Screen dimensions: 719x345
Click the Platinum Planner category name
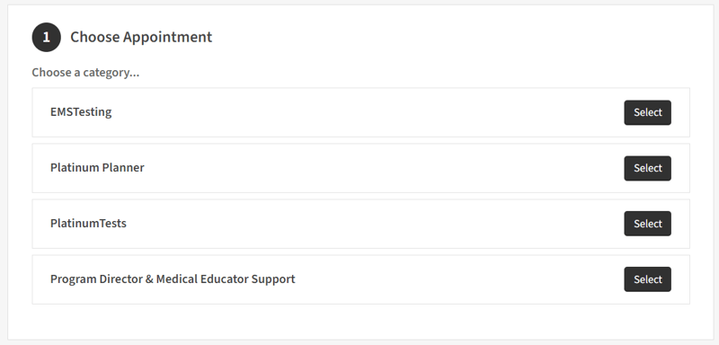[x=97, y=168]
